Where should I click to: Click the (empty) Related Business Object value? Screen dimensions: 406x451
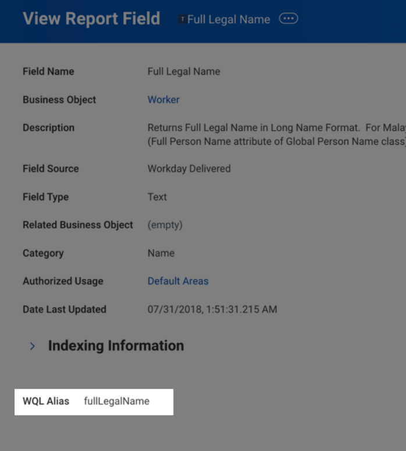click(x=165, y=224)
